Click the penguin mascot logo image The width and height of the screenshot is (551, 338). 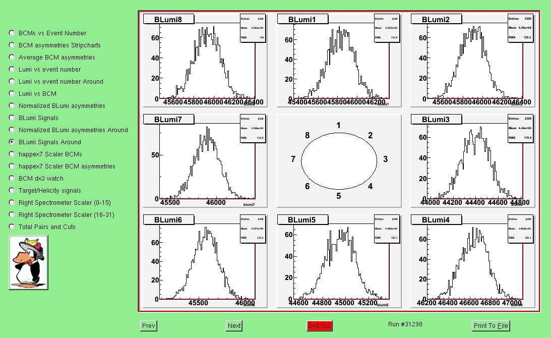28,263
